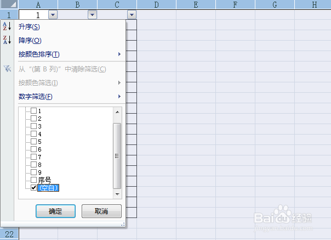Click the 取消 button

point(101,211)
